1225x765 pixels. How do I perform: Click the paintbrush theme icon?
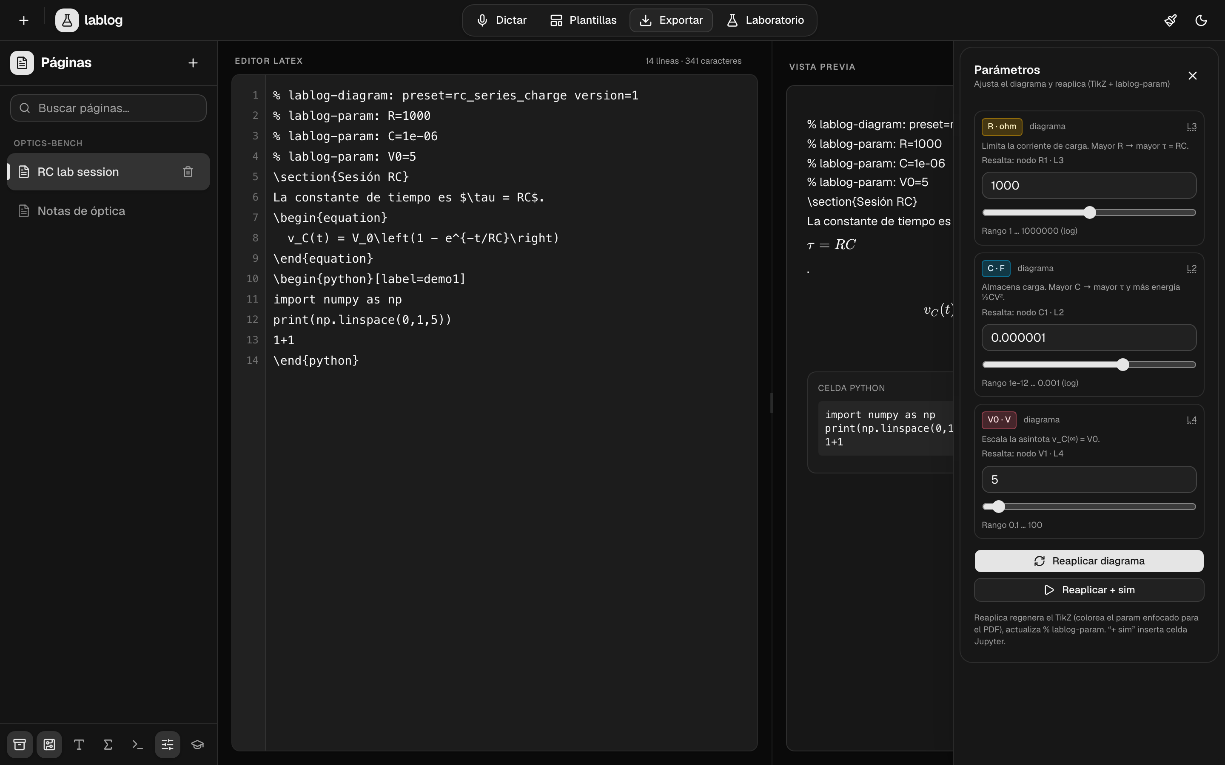(x=1170, y=20)
